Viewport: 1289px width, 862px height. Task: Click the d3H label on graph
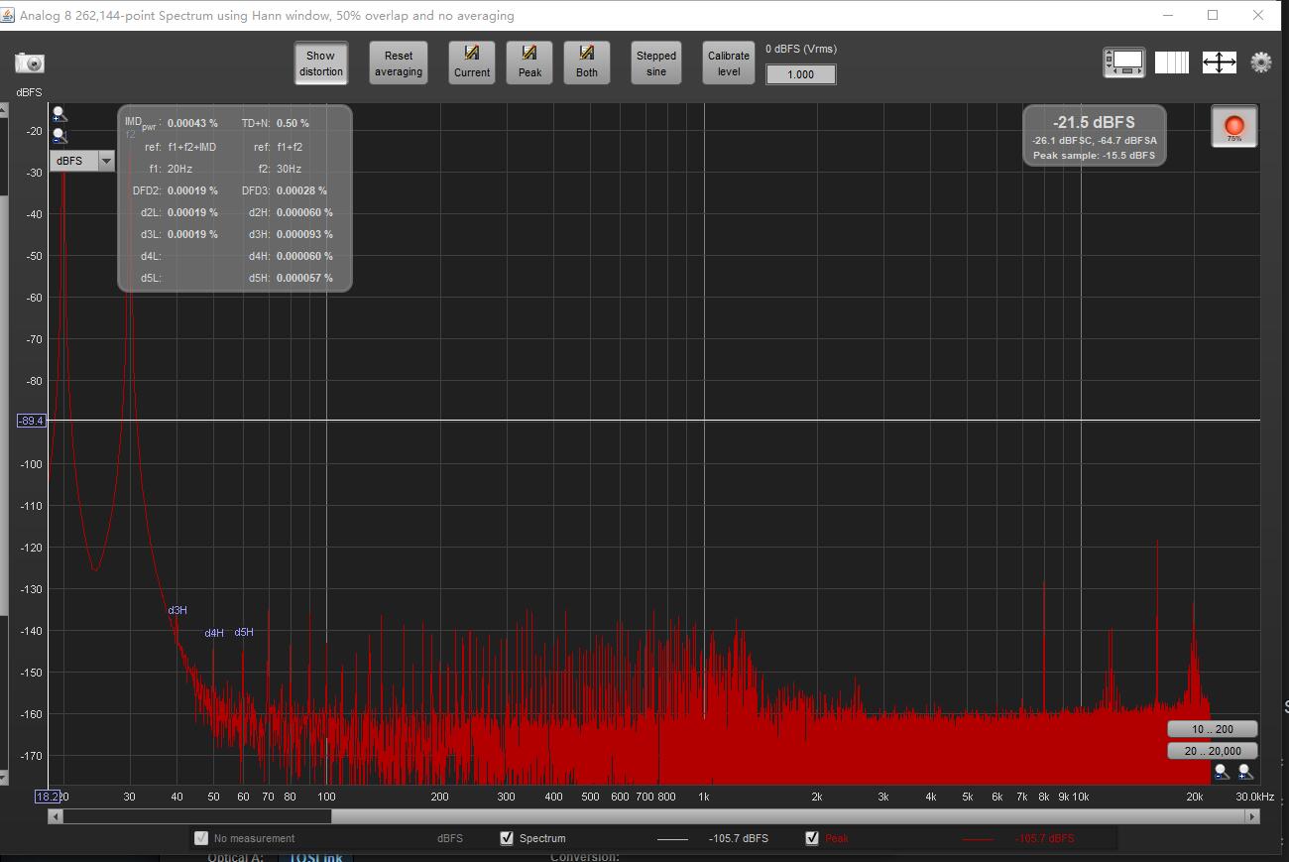pos(177,610)
